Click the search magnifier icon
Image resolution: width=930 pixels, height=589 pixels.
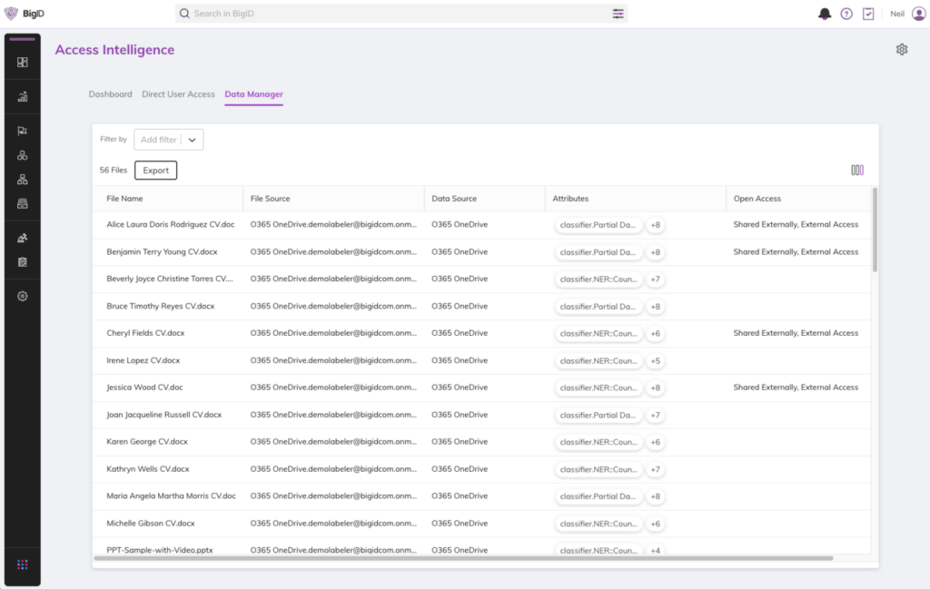(184, 14)
